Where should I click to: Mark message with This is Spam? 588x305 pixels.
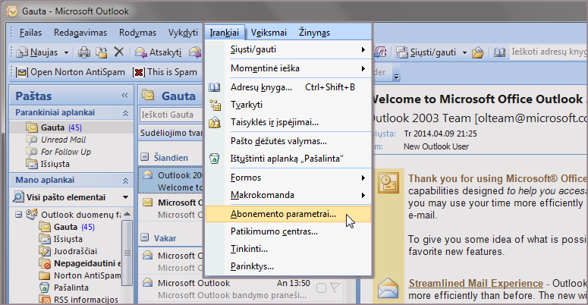165,73
